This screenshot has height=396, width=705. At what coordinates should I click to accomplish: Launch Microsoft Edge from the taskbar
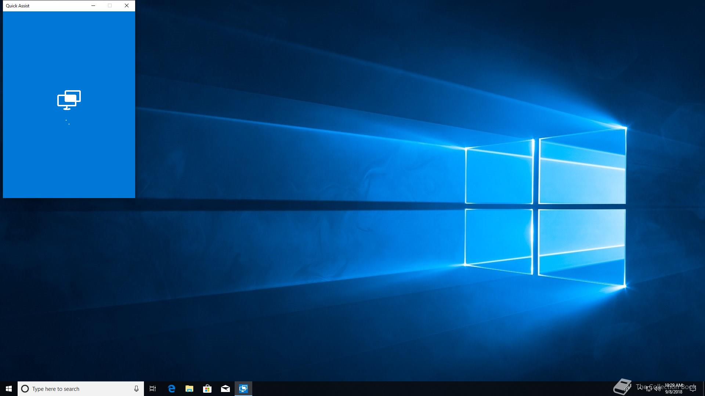(171, 389)
